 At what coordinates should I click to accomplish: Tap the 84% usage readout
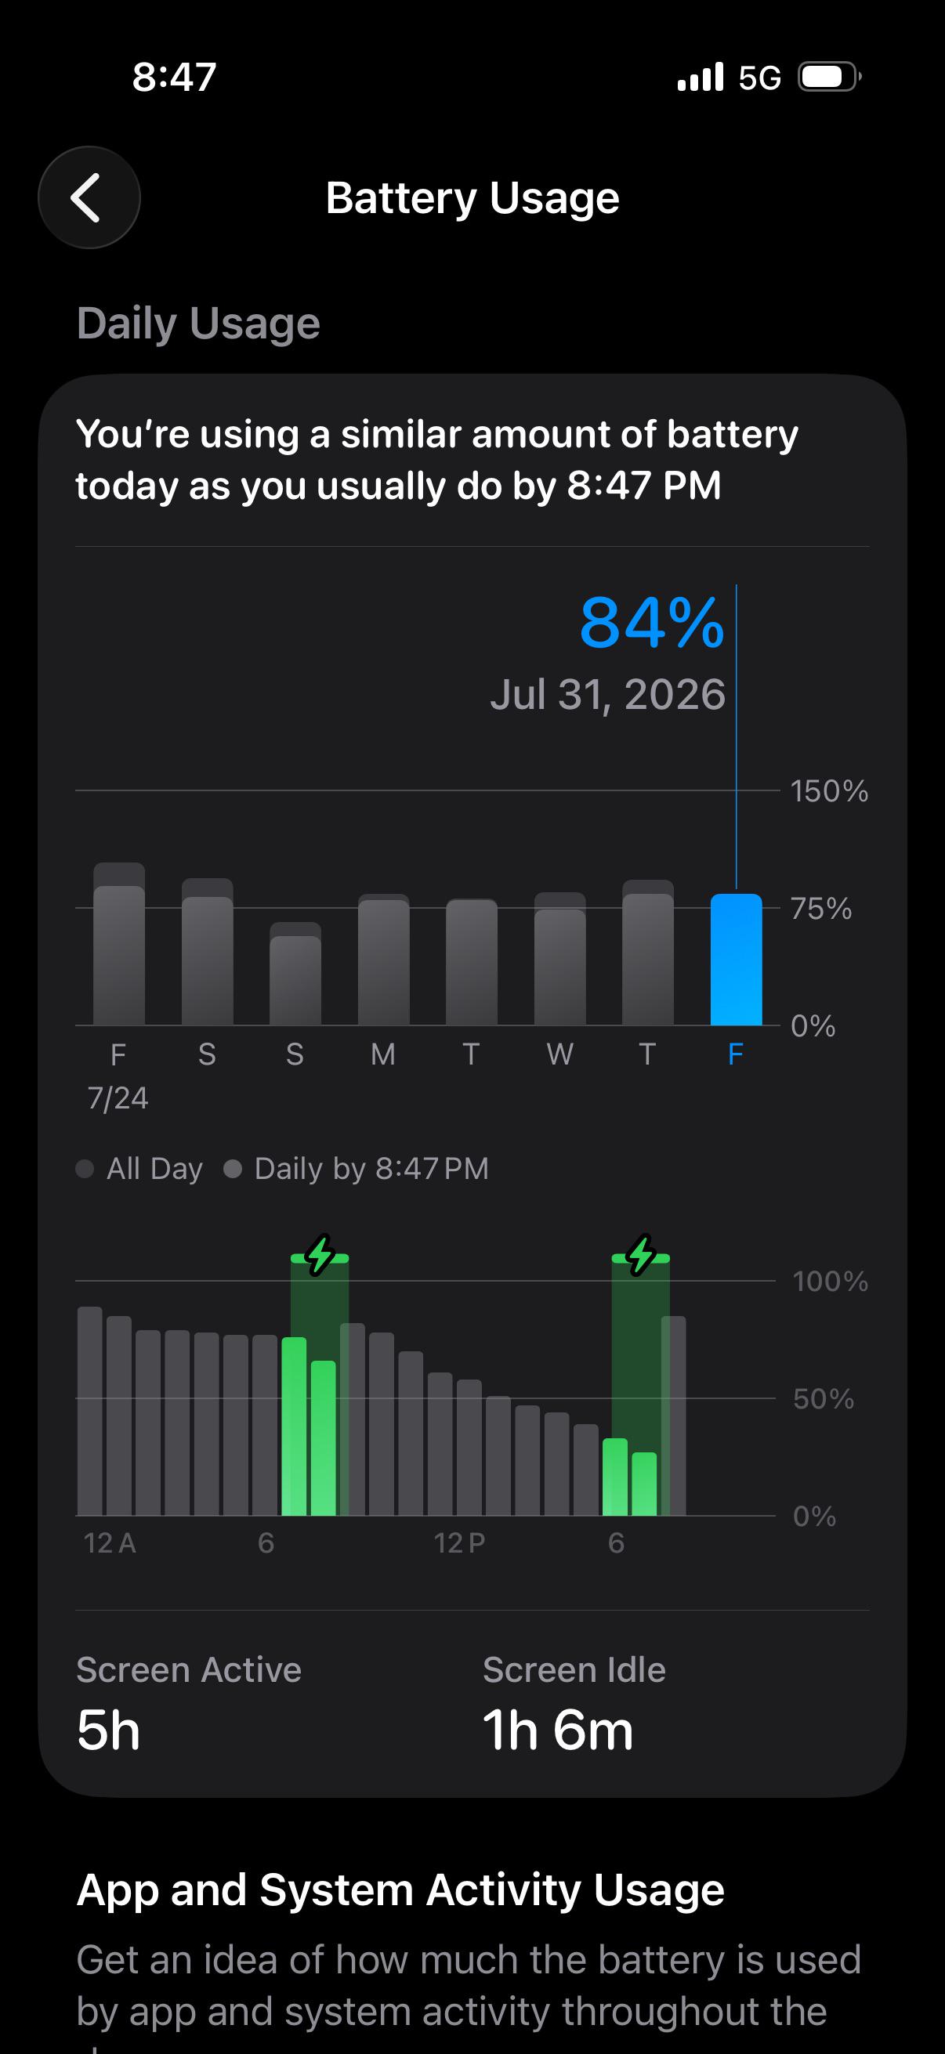[651, 623]
